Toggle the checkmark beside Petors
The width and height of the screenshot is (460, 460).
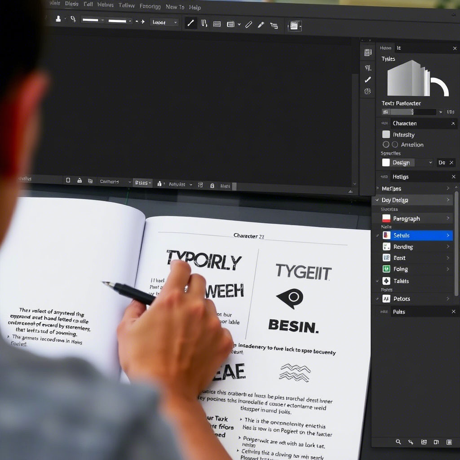pyautogui.click(x=377, y=299)
